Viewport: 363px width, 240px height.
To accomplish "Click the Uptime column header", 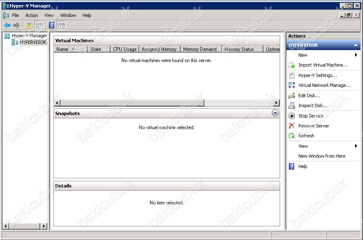I will pyautogui.click(x=272, y=49).
